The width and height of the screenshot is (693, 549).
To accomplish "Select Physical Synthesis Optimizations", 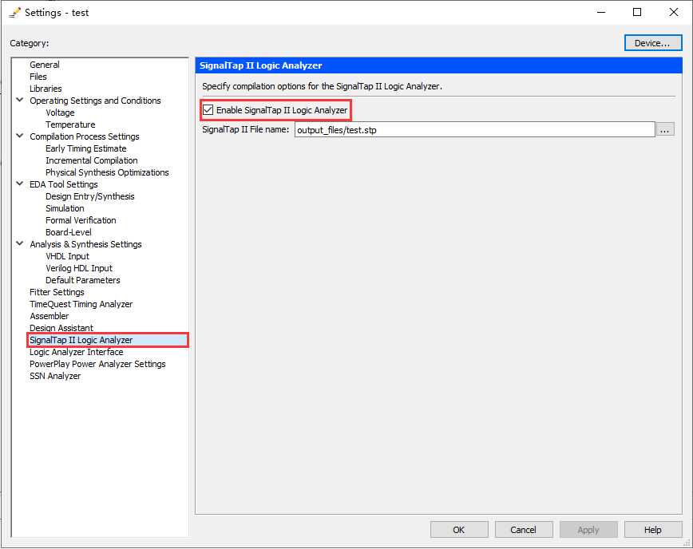I will [107, 172].
